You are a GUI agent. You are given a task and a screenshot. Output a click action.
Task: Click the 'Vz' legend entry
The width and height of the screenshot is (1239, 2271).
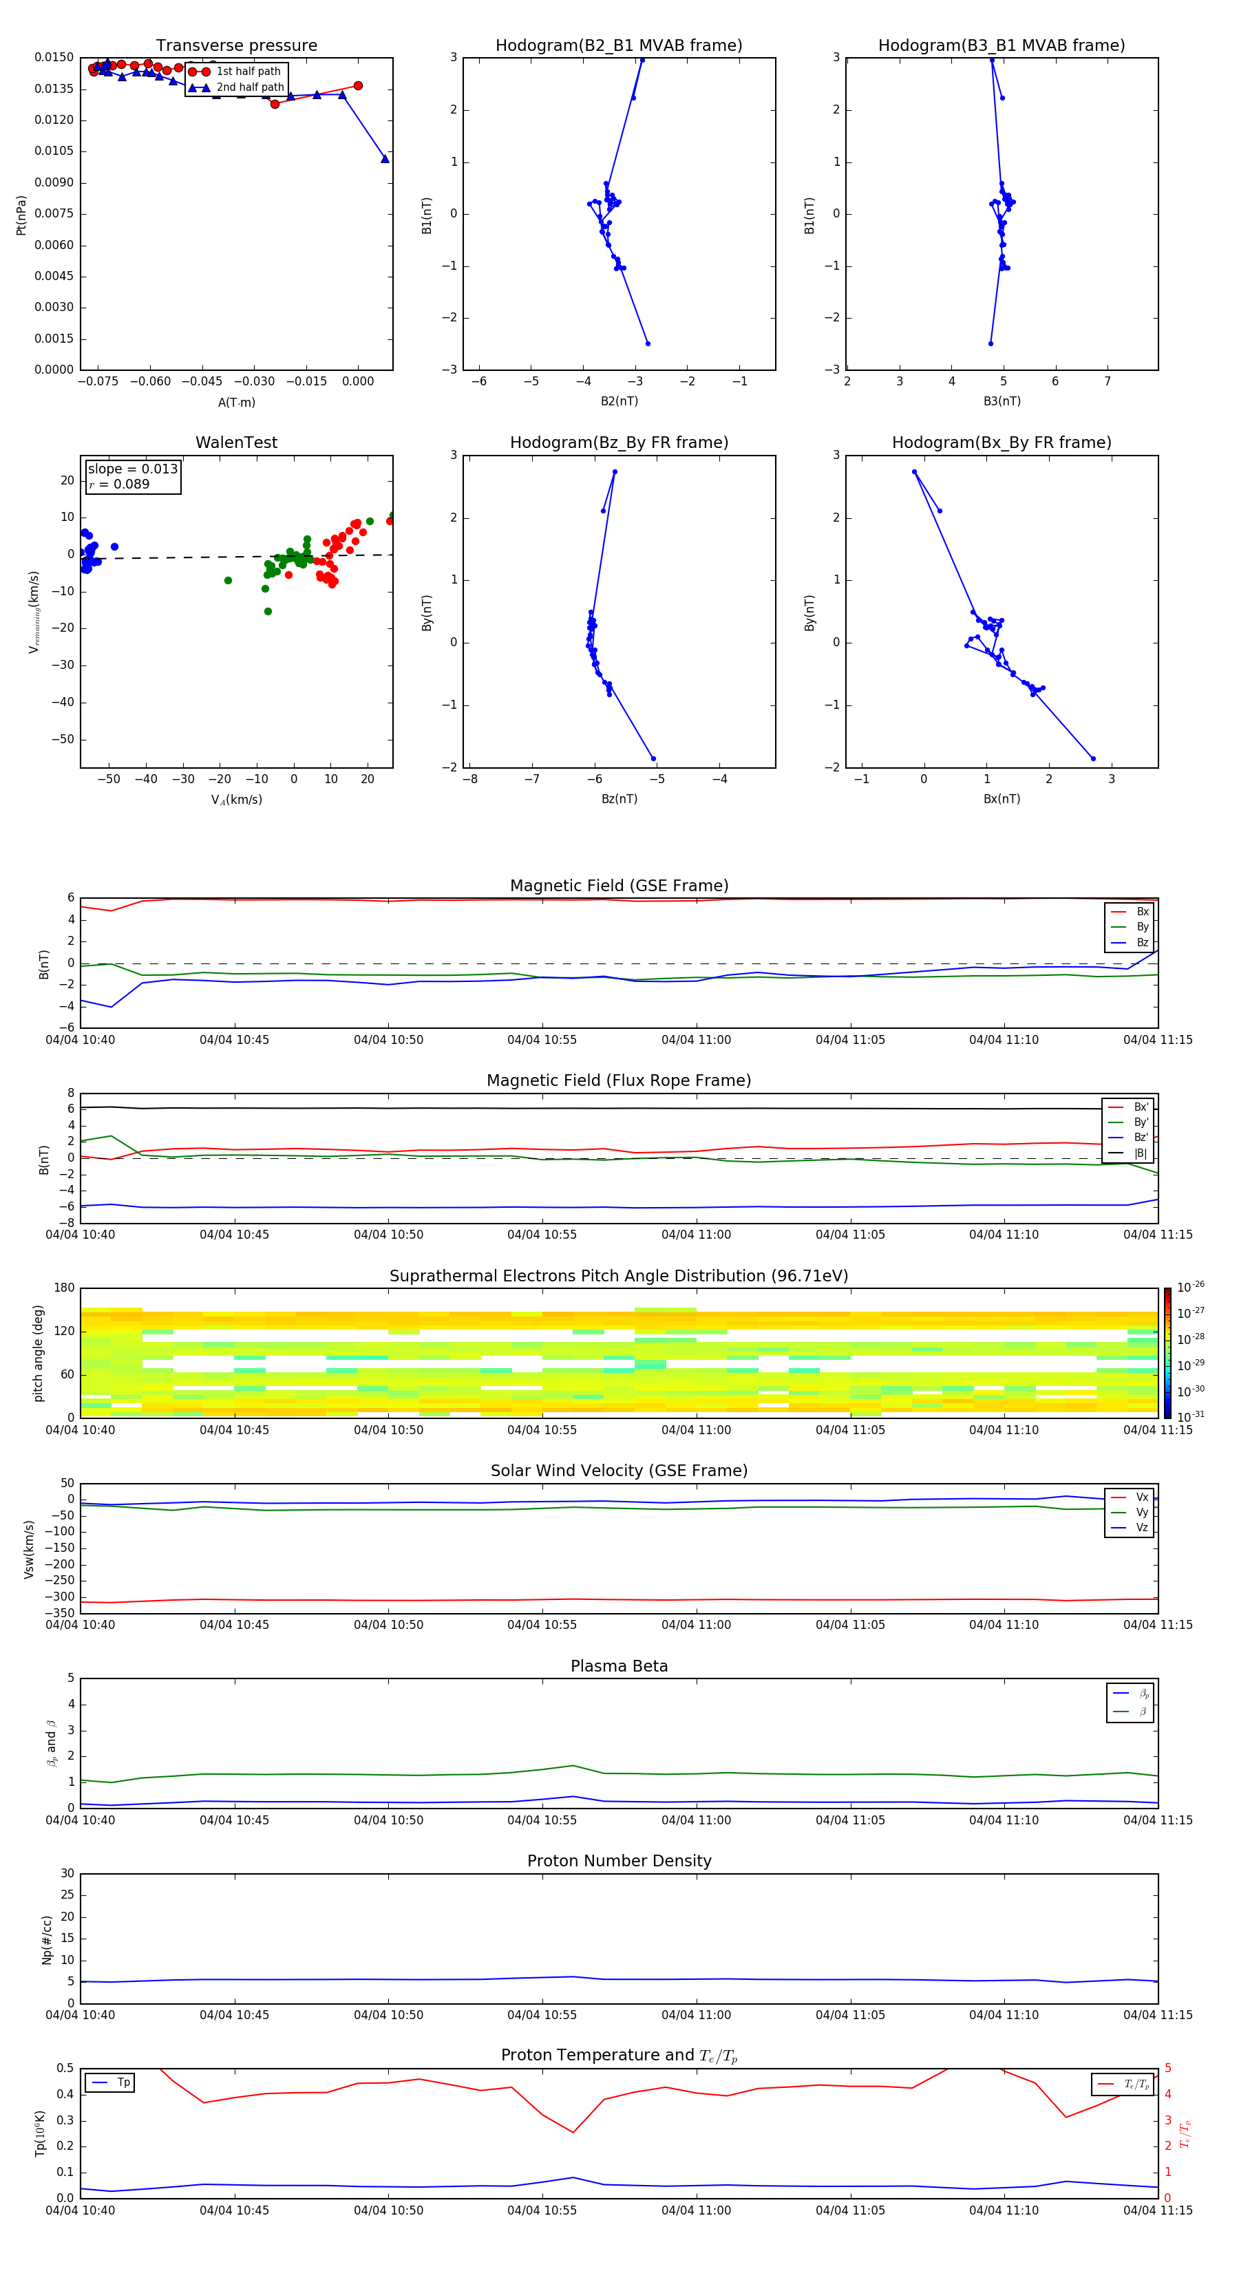pos(1130,1528)
